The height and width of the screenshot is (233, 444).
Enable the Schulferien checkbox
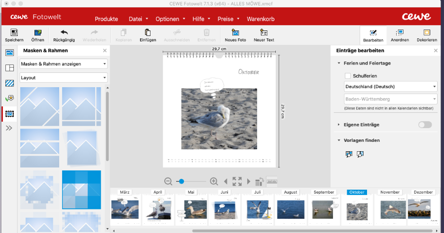pyautogui.click(x=348, y=75)
